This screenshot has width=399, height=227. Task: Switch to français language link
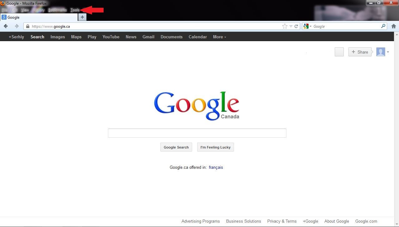pyautogui.click(x=216, y=168)
